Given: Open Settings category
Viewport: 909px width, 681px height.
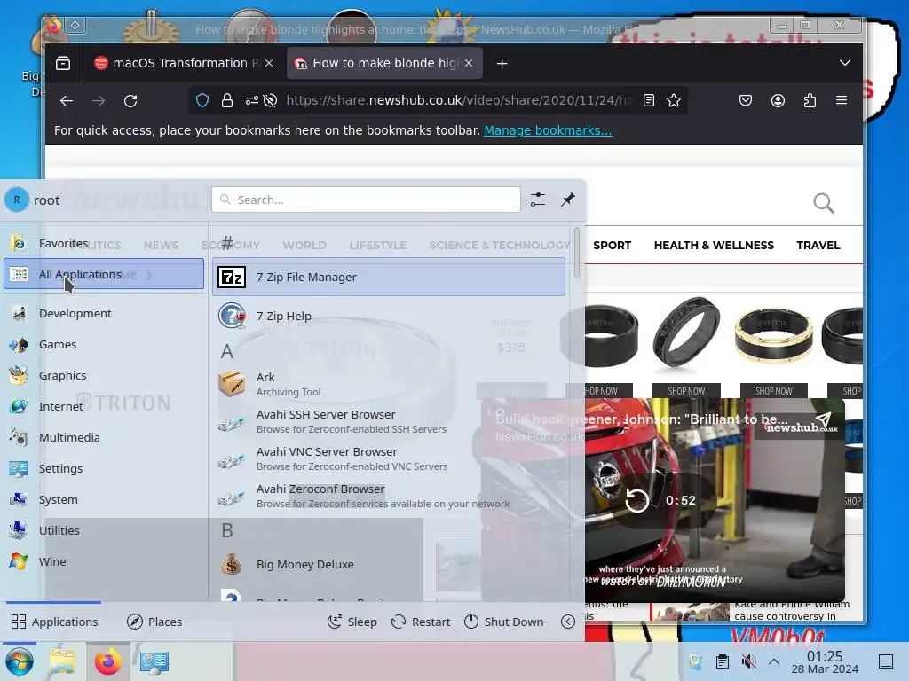Looking at the screenshot, I should coord(104,468).
